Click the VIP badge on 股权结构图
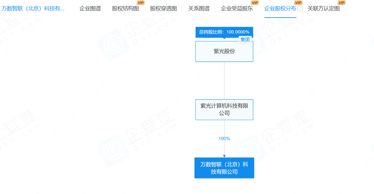374x194 pixels. coord(141,3)
